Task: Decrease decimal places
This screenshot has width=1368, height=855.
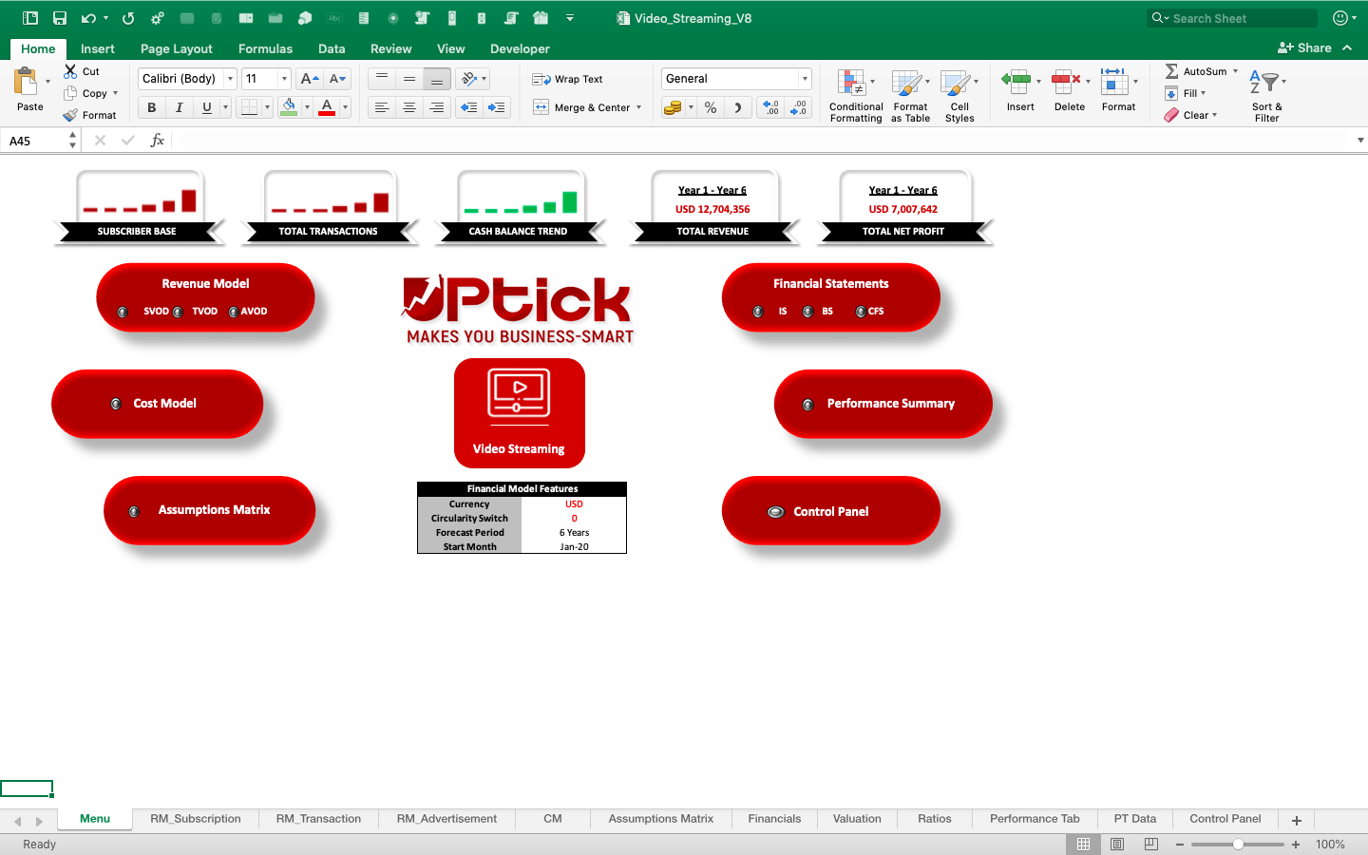Action: [x=798, y=107]
